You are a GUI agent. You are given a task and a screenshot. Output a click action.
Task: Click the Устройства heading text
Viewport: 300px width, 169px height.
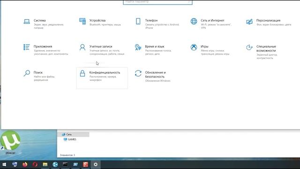pos(97,20)
